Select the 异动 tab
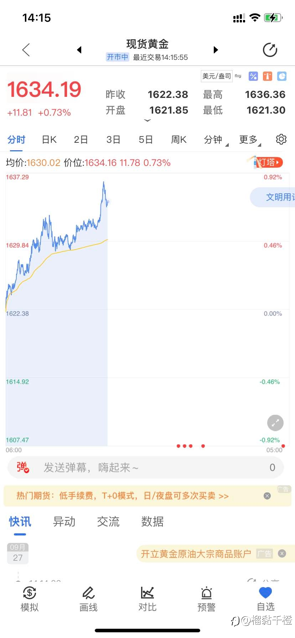The image size is (295, 638). [x=64, y=522]
